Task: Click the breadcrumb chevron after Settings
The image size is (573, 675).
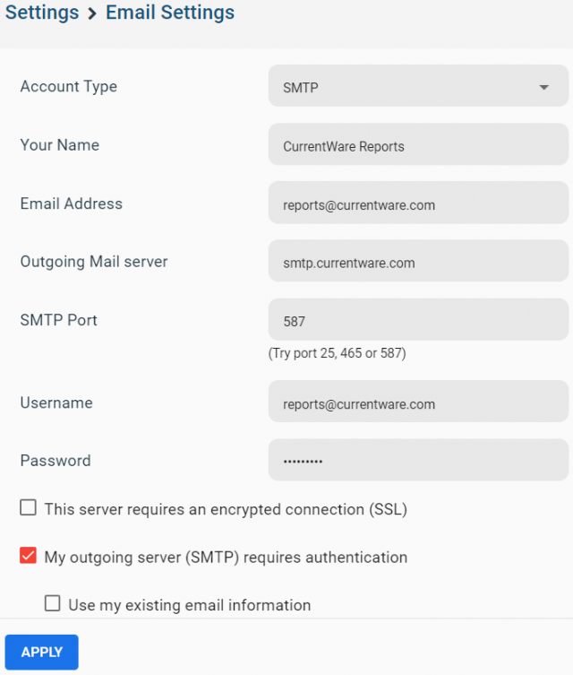Action: tap(92, 13)
